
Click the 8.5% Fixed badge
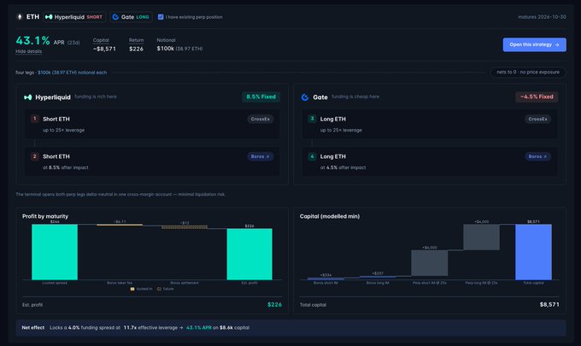[x=261, y=97]
